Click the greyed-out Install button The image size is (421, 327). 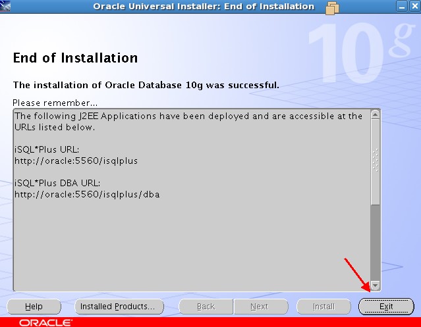[323, 307]
